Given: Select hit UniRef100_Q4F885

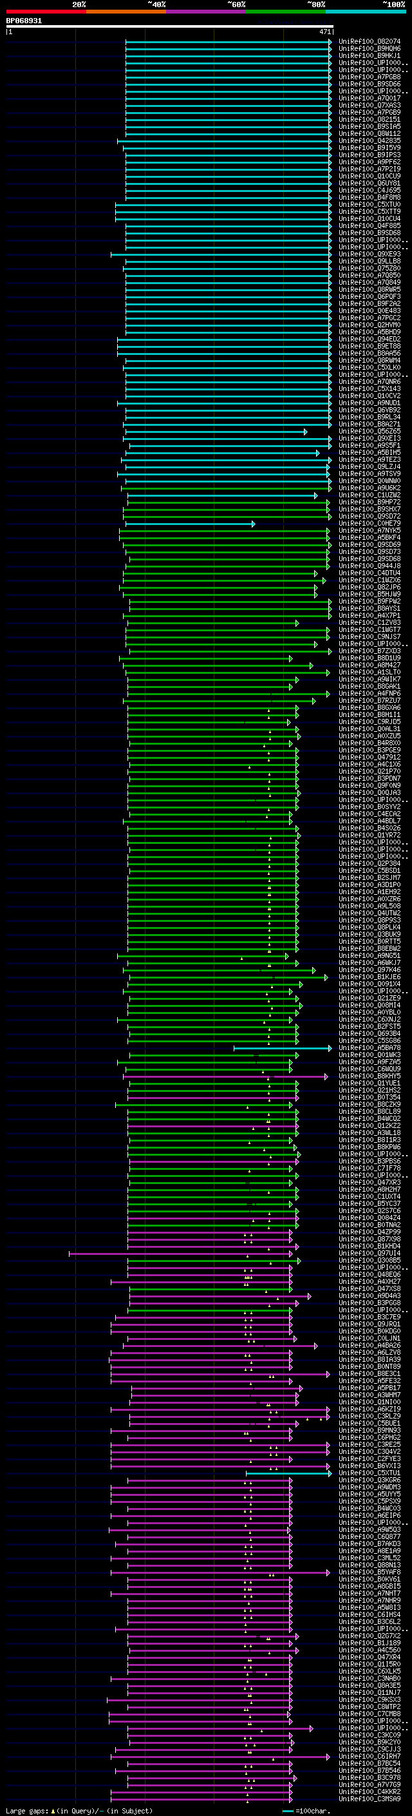Looking at the screenshot, I should 370,225.
